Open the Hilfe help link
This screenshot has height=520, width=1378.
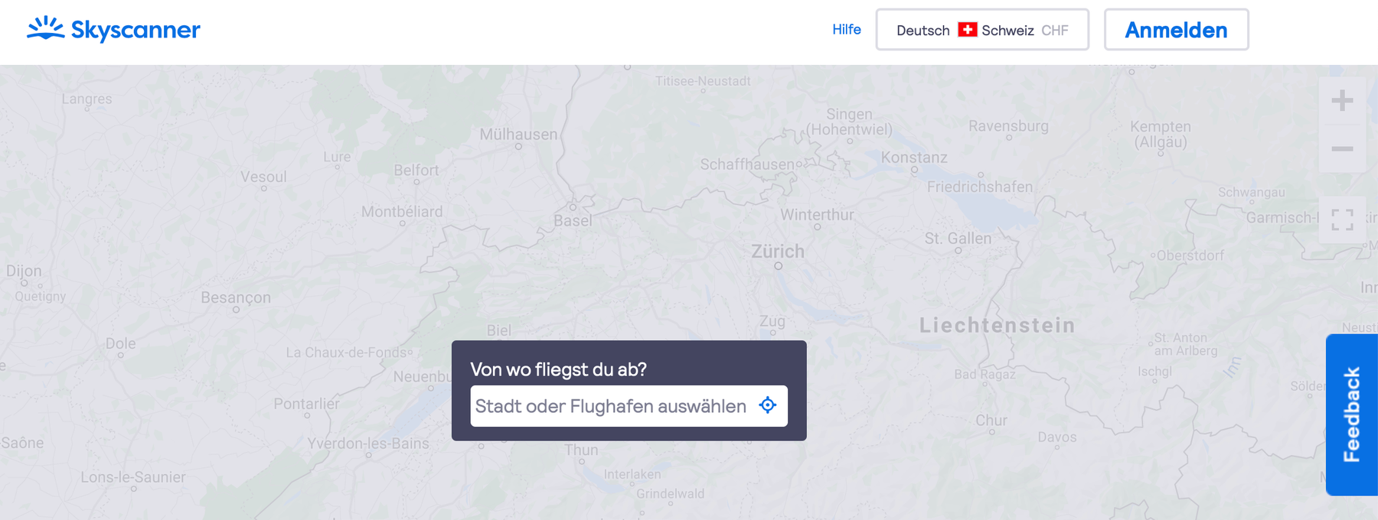click(x=847, y=29)
